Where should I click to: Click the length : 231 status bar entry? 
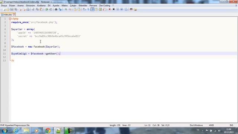click(x=115, y=125)
